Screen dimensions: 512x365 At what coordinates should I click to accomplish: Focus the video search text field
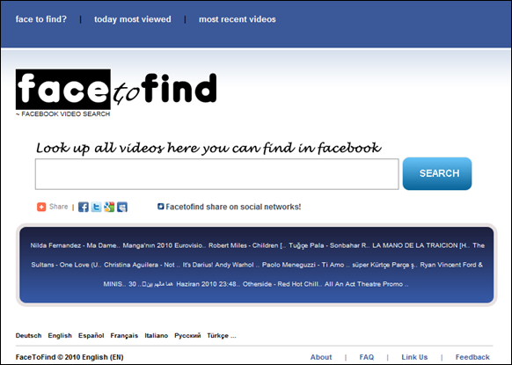click(216, 174)
